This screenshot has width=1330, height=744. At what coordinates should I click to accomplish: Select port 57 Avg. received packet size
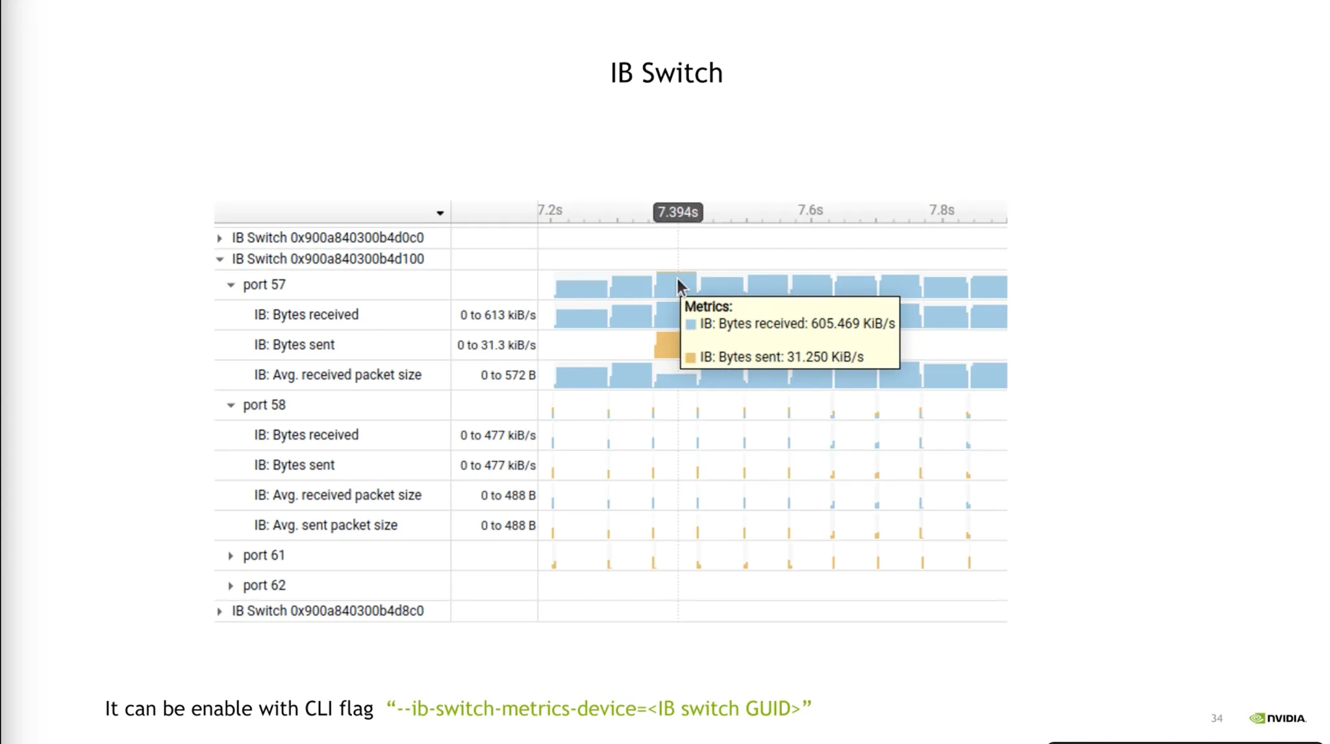coord(337,375)
